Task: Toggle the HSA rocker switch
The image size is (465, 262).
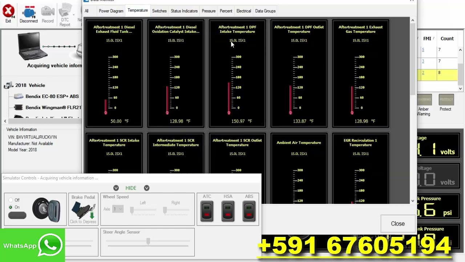Action: click(228, 211)
